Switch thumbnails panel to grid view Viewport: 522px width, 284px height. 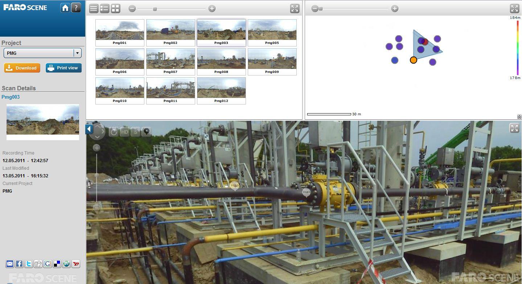click(x=115, y=9)
